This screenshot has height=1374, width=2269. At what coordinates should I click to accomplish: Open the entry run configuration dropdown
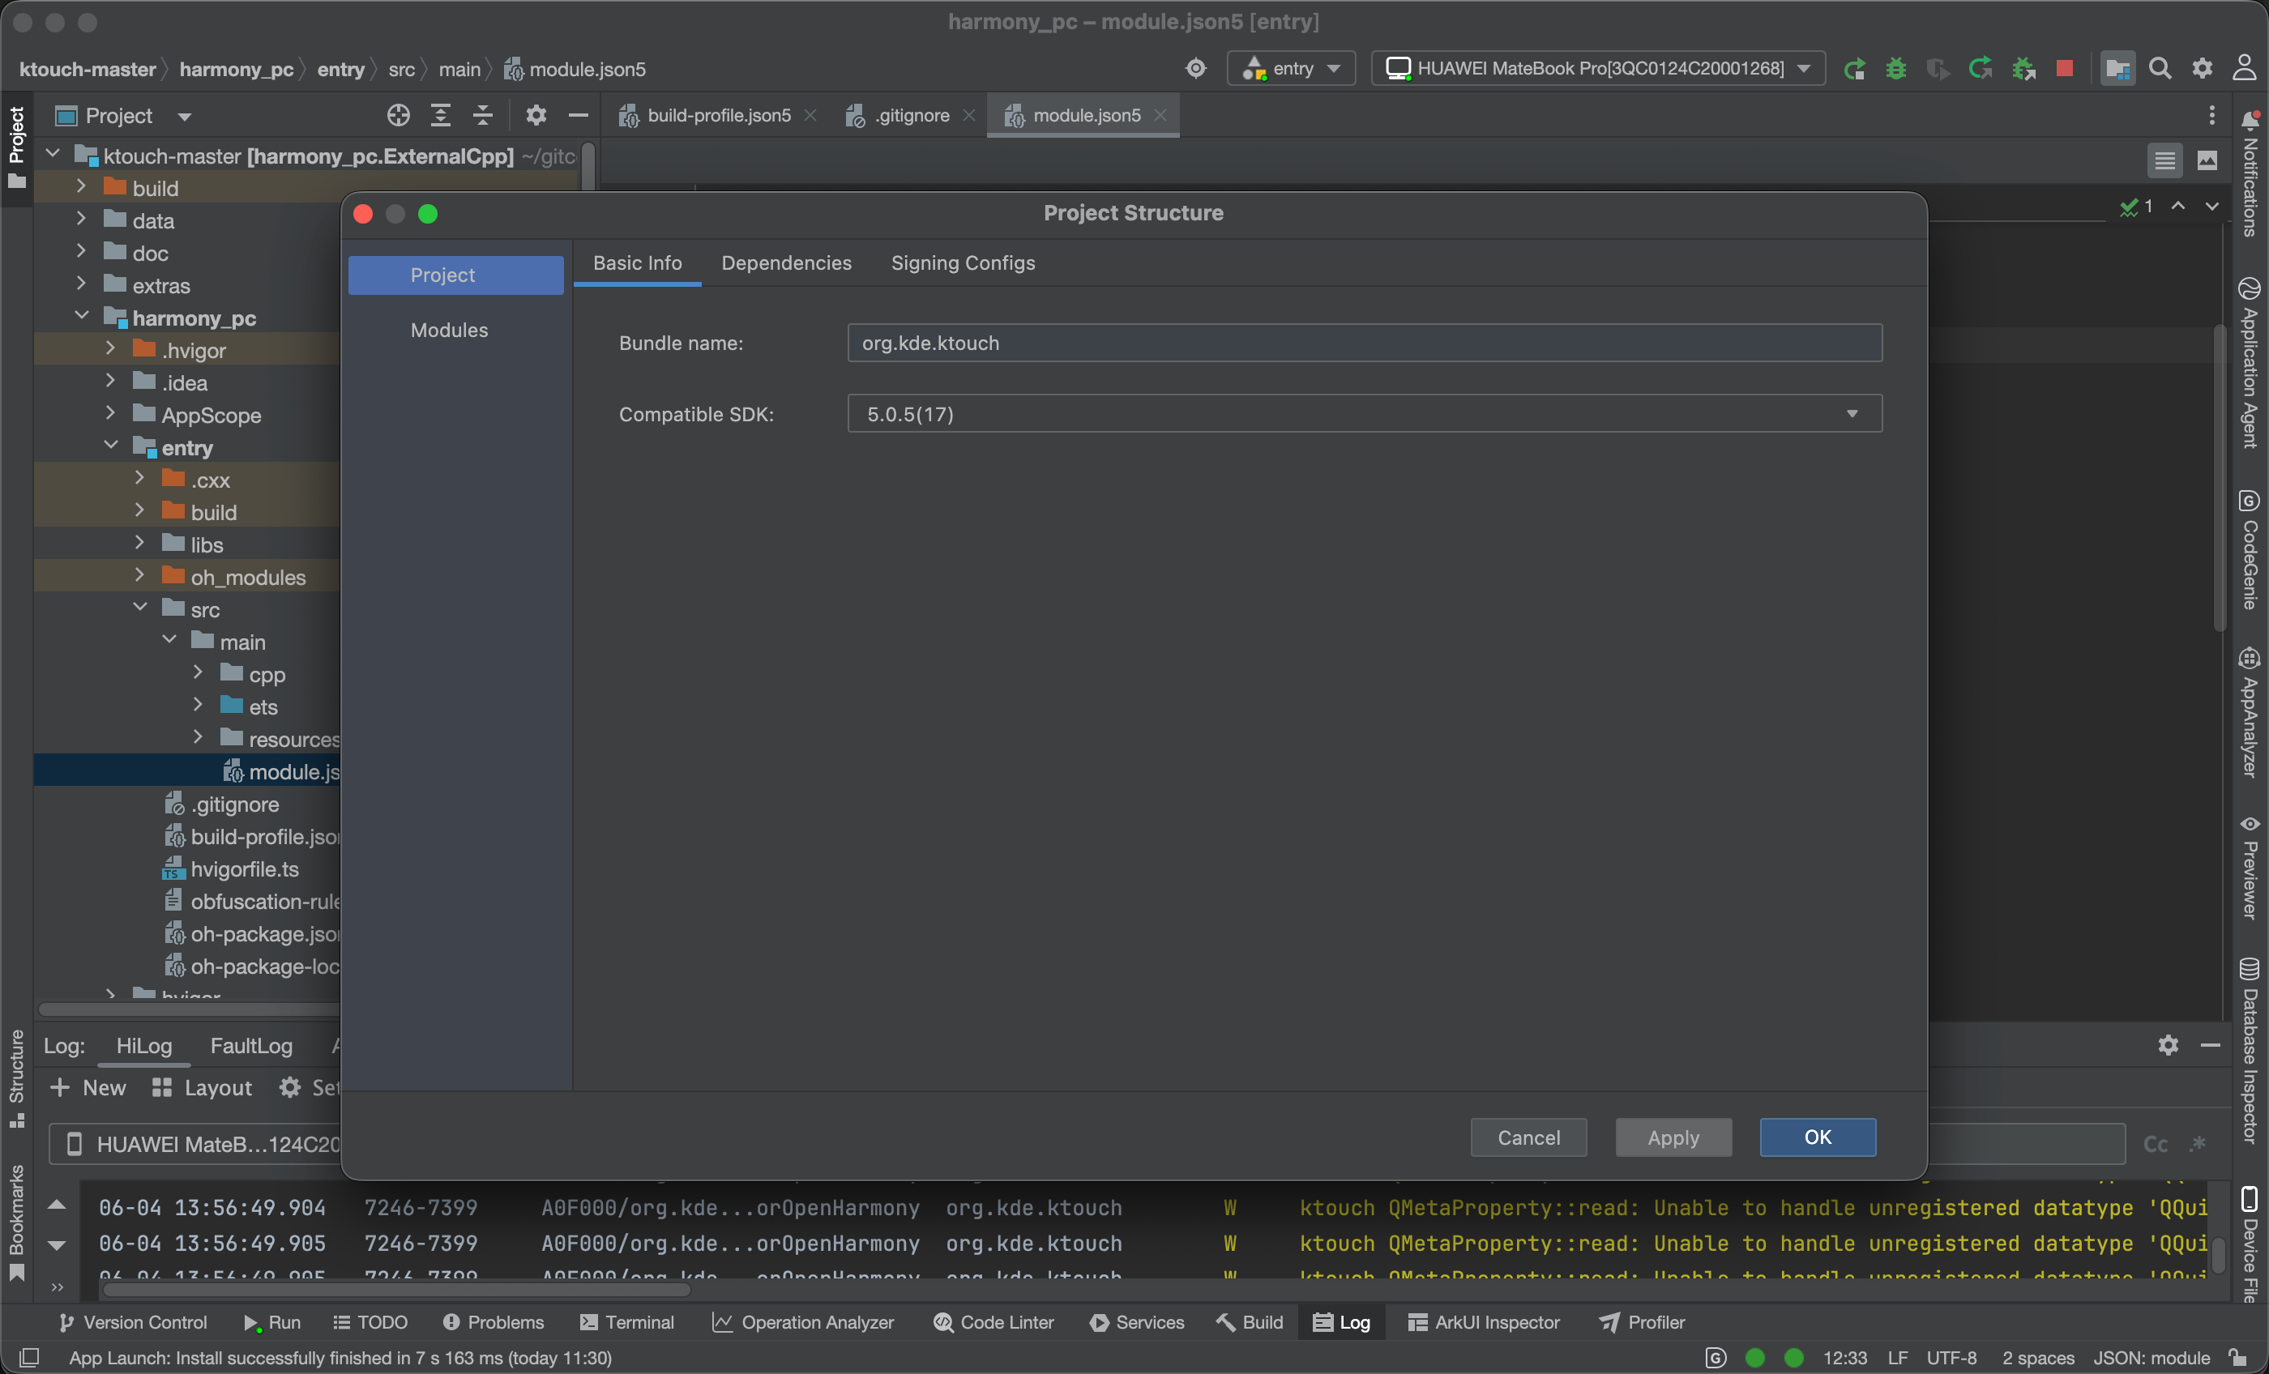(1291, 69)
